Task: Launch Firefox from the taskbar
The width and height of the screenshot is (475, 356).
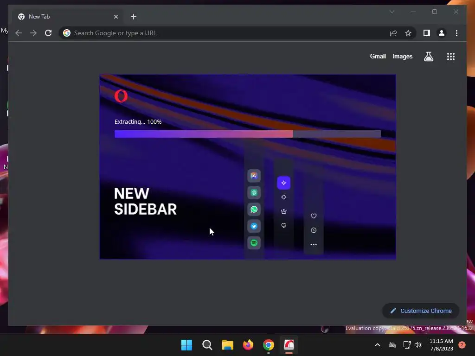Action: click(248, 345)
